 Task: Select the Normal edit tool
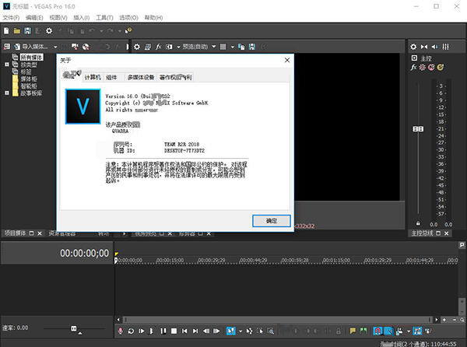[231, 331]
